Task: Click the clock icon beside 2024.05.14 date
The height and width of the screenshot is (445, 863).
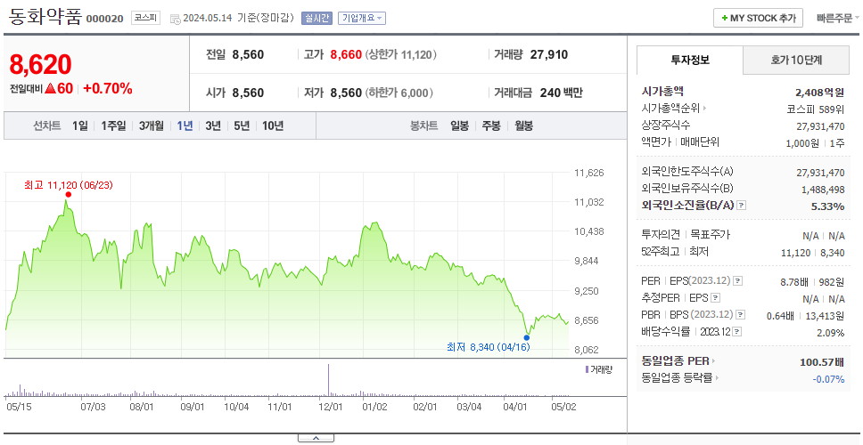Action: pyautogui.click(x=175, y=19)
